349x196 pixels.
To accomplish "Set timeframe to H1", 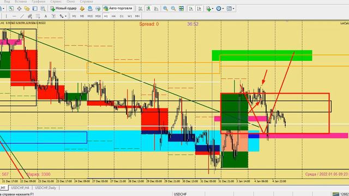I will (106, 16).
